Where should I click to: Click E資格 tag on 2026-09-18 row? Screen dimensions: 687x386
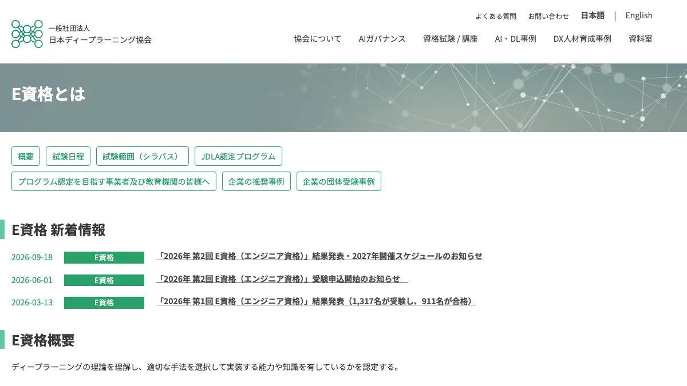[x=104, y=257]
